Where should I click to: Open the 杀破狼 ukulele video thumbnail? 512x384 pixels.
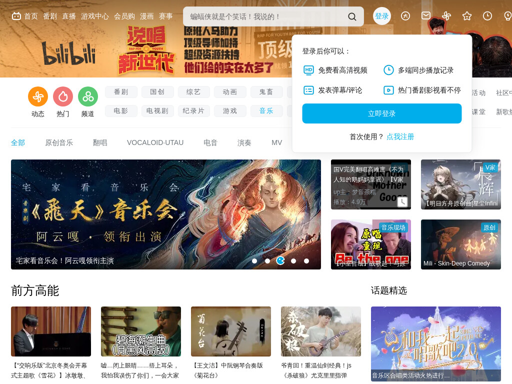pyautogui.click(x=321, y=331)
